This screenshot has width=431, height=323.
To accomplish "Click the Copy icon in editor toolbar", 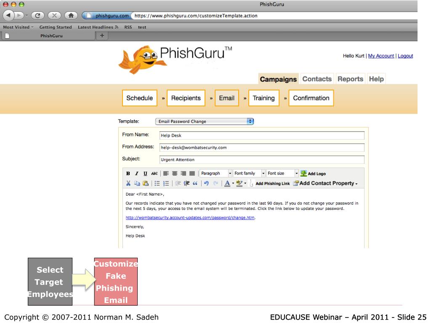I will coord(137,183).
